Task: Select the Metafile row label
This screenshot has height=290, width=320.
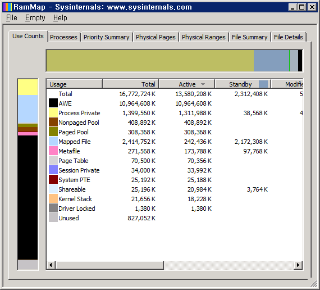Action: tap(69, 151)
